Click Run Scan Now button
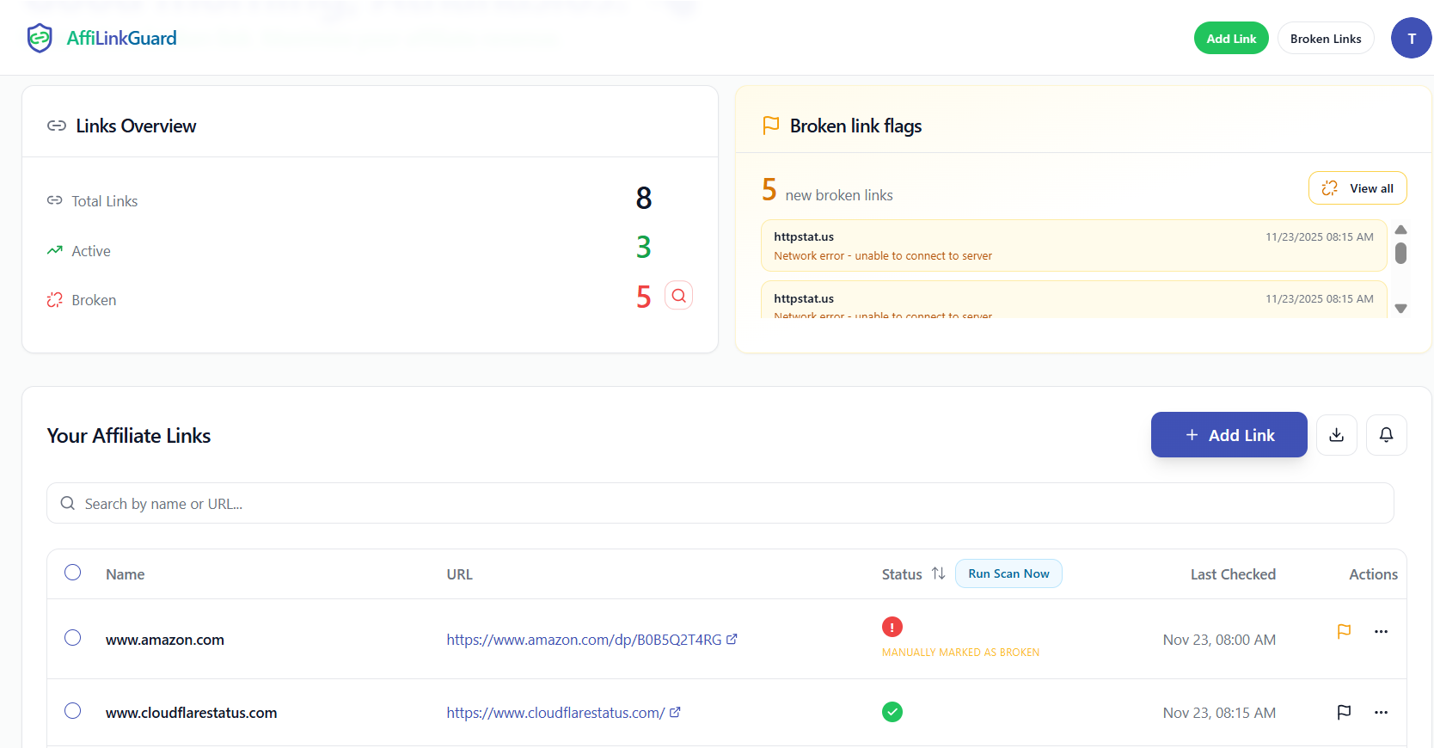1434x748 pixels. pyautogui.click(x=1008, y=573)
